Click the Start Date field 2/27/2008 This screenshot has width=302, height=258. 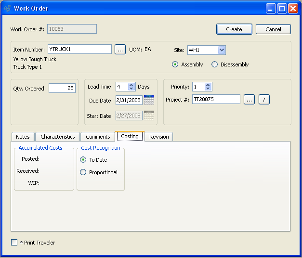(129, 116)
